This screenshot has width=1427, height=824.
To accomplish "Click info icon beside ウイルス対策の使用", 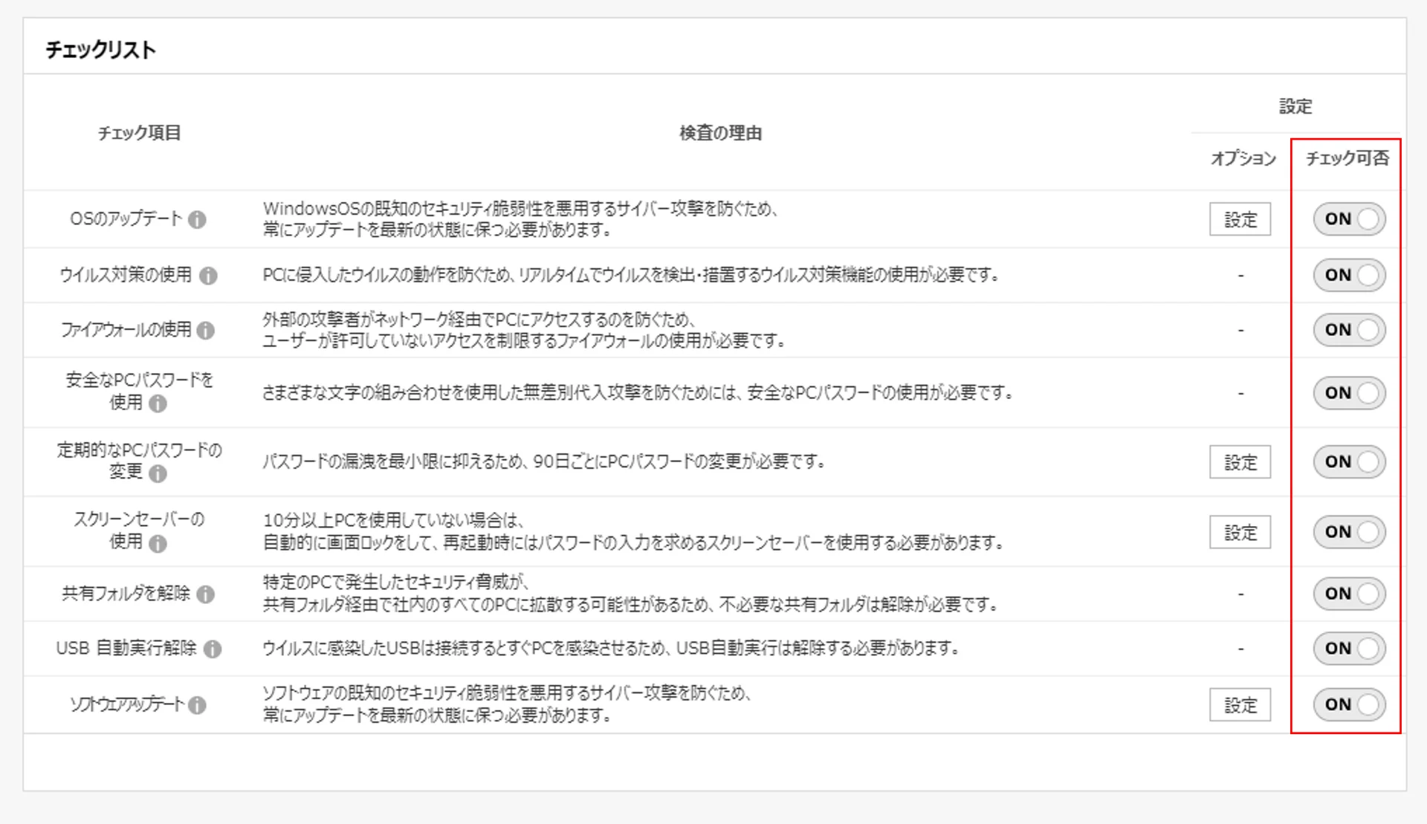I will click(x=209, y=276).
